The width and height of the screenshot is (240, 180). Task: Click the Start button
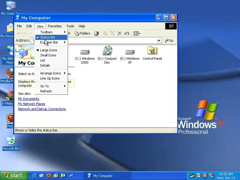tap(14, 175)
